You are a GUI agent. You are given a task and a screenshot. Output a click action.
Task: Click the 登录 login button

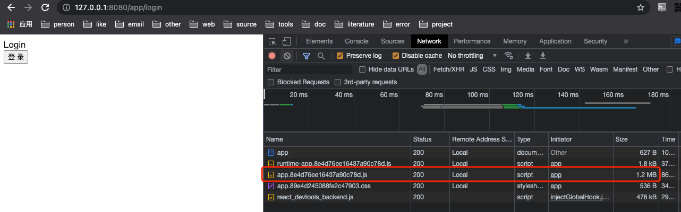pyautogui.click(x=16, y=57)
